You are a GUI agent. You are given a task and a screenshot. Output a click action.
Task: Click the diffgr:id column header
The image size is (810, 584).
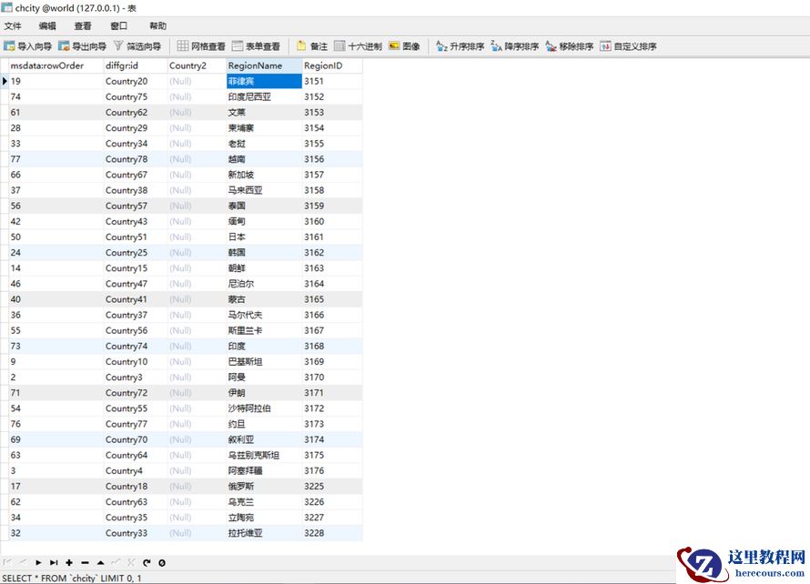[136, 65]
